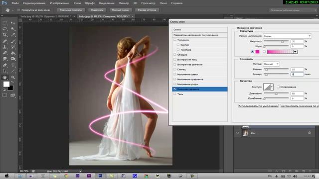Select the Type tool

pyautogui.click(x=13, y=65)
